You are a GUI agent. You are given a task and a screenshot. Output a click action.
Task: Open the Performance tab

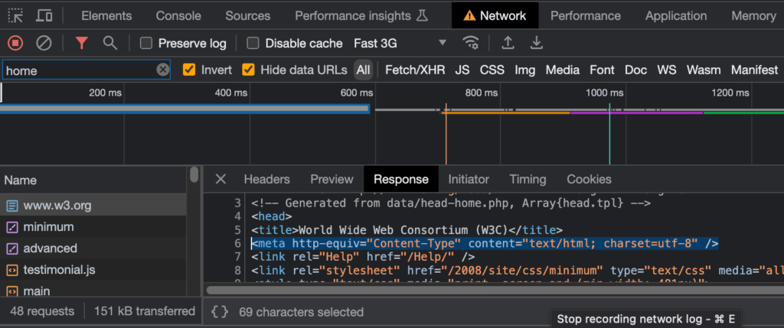tap(586, 15)
